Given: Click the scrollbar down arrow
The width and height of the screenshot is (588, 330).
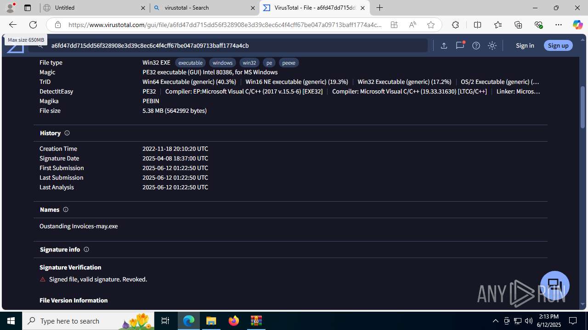Looking at the screenshot, I should pos(583,304).
